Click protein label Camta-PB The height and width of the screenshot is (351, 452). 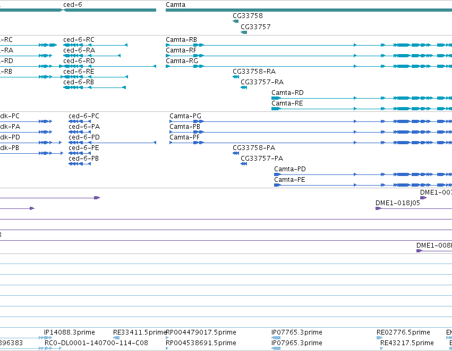[x=185, y=127]
